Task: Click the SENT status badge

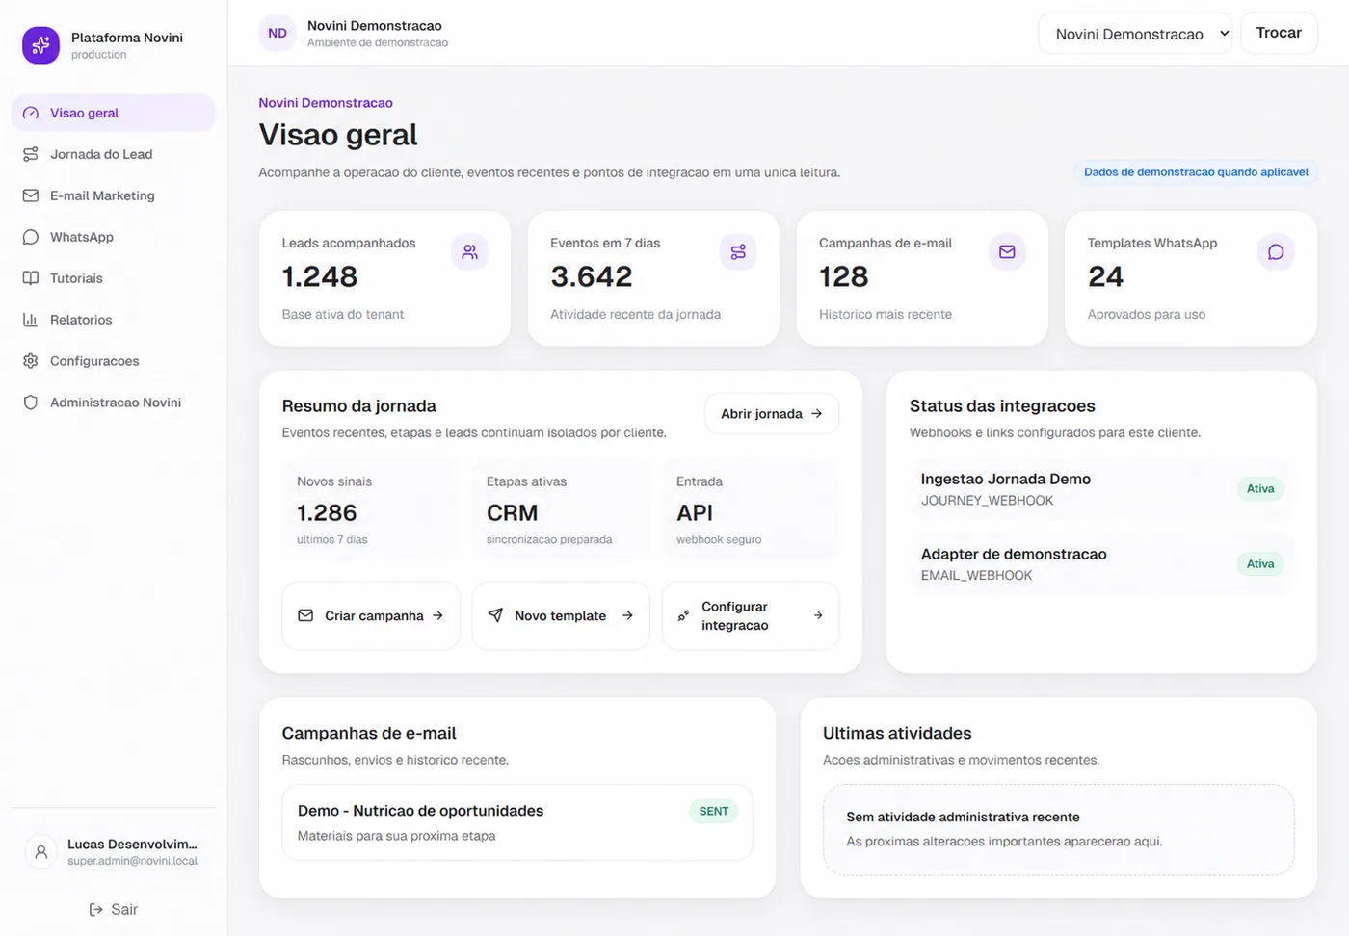Action: (x=714, y=812)
